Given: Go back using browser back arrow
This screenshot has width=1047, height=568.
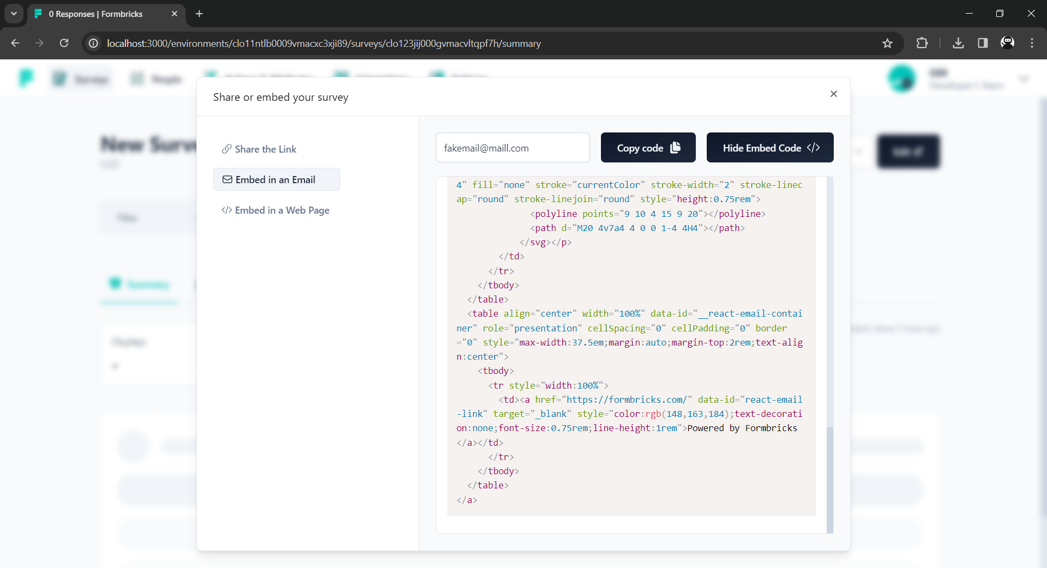Looking at the screenshot, I should [15, 43].
